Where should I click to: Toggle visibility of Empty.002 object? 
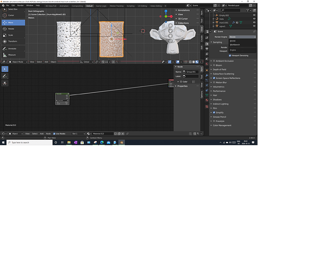(254, 15)
